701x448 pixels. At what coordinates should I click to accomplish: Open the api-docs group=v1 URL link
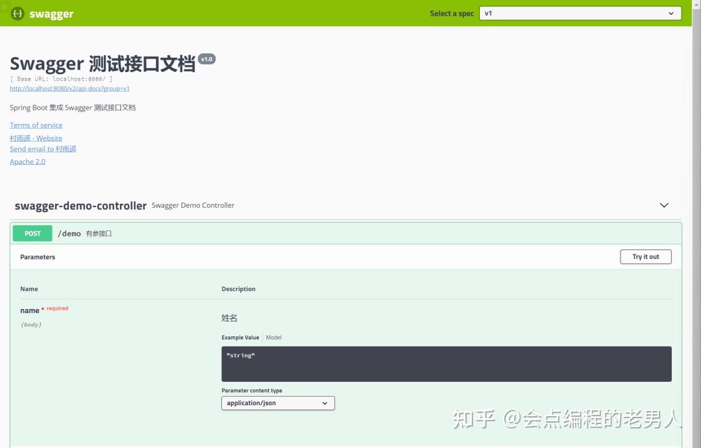click(69, 88)
